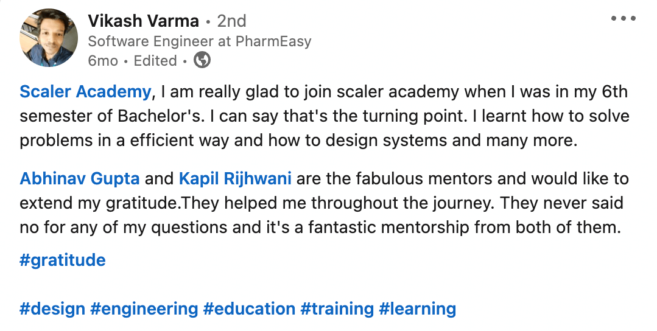Image resolution: width=657 pixels, height=331 pixels.
Task: Open the Scaler Academy mention link
Action: pyautogui.click(x=85, y=92)
